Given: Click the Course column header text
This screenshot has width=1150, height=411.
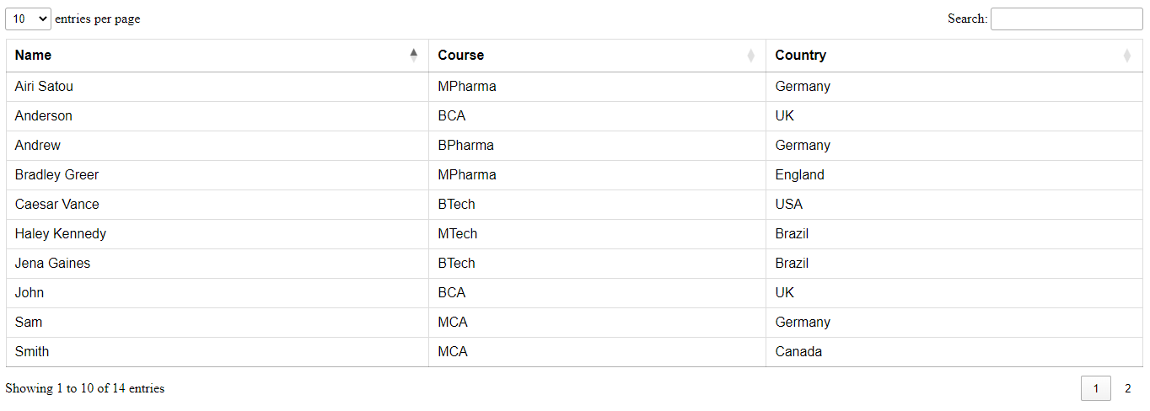Looking at the screenshot, I should pyautogui.click(x=461, y=56).
